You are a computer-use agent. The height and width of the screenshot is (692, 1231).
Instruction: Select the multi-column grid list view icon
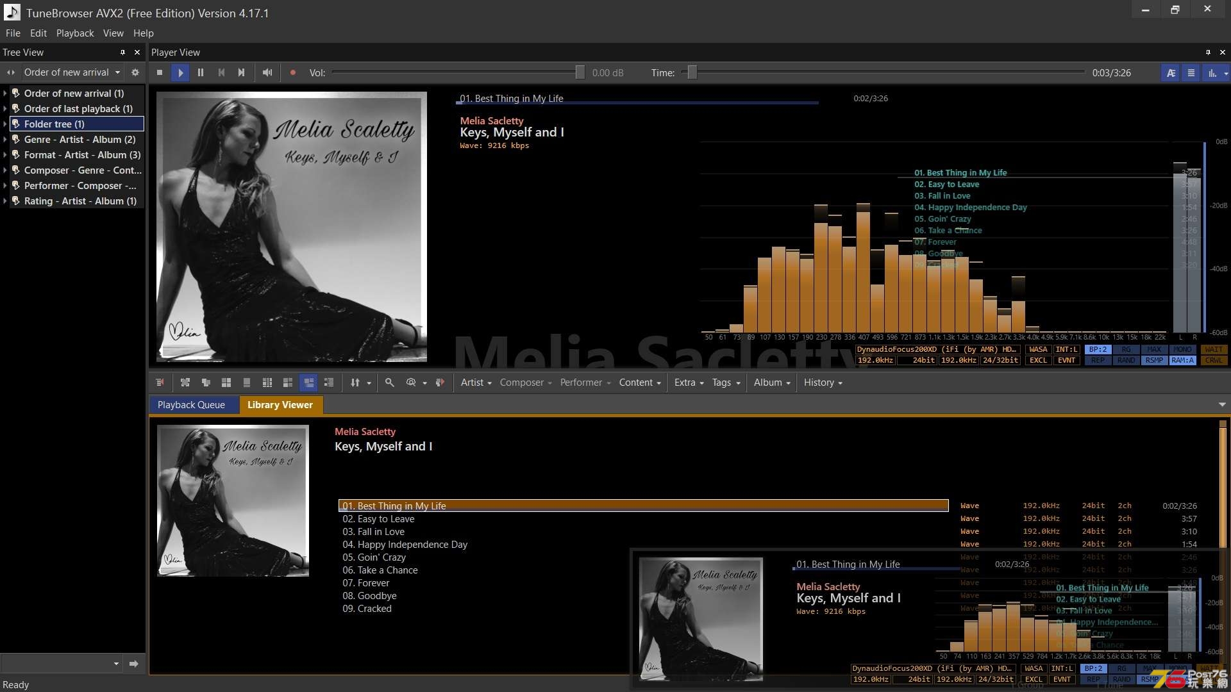coord(267,383)
